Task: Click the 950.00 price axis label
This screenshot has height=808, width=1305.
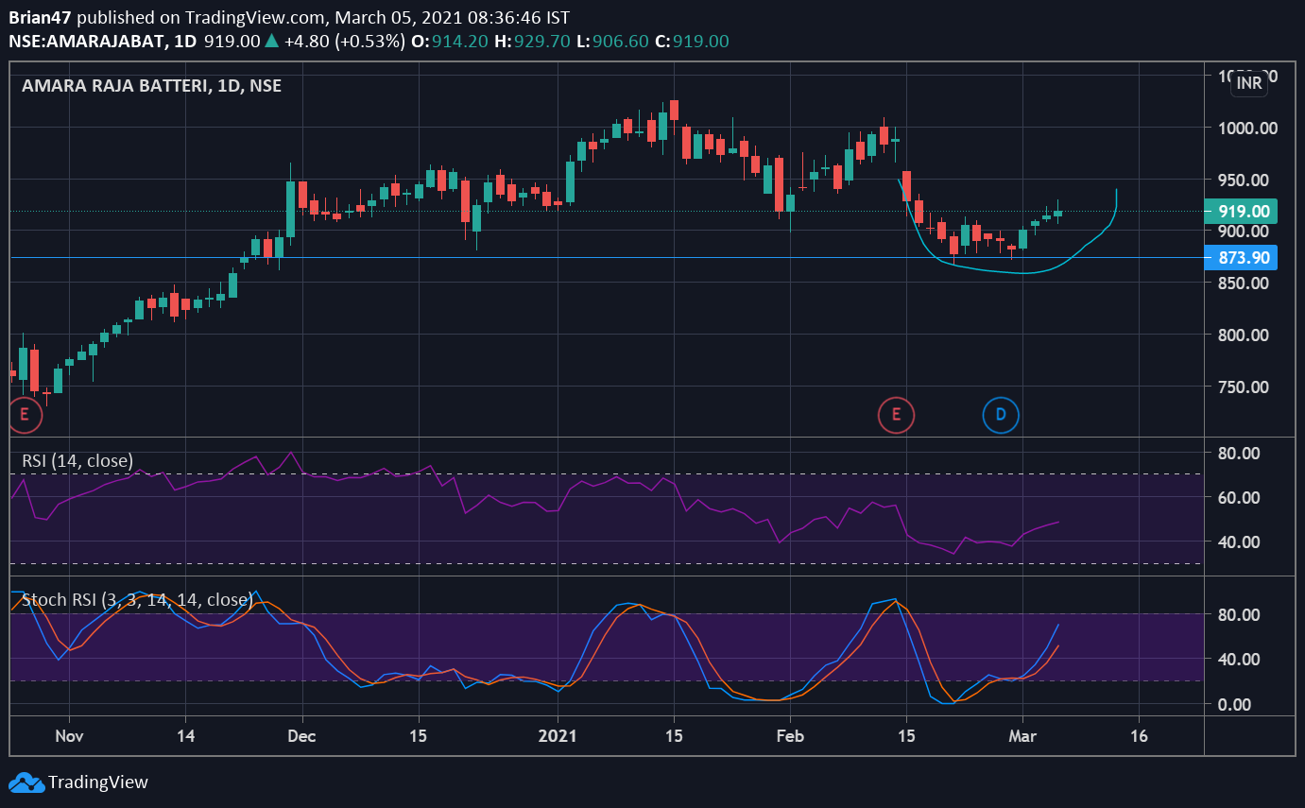Action: [x=1245, y=180]
